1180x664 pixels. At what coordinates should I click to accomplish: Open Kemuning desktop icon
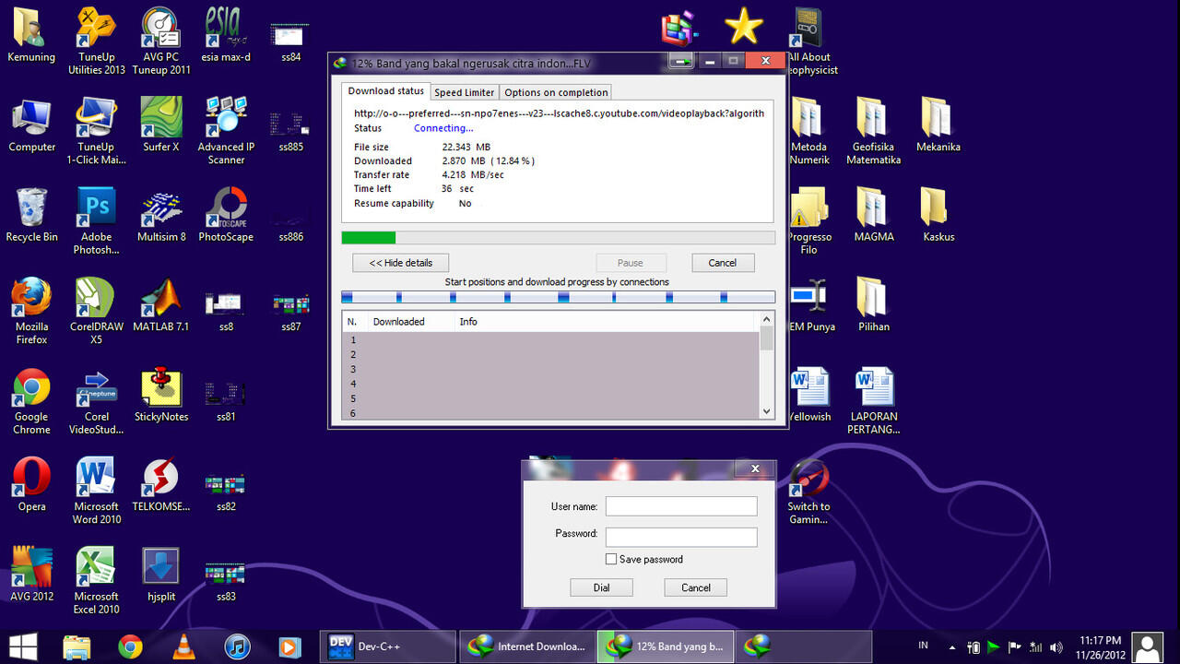coord(31,35)
